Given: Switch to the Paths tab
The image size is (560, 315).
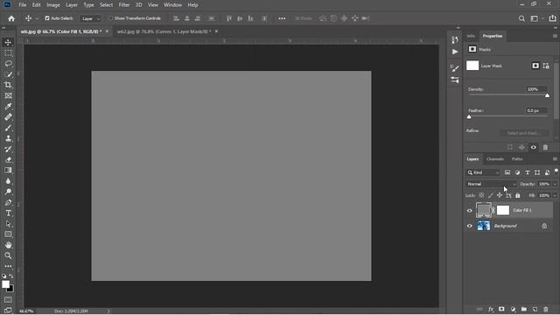Looking at the screenshot, I should pyautogui.click(x=517, y=159).
